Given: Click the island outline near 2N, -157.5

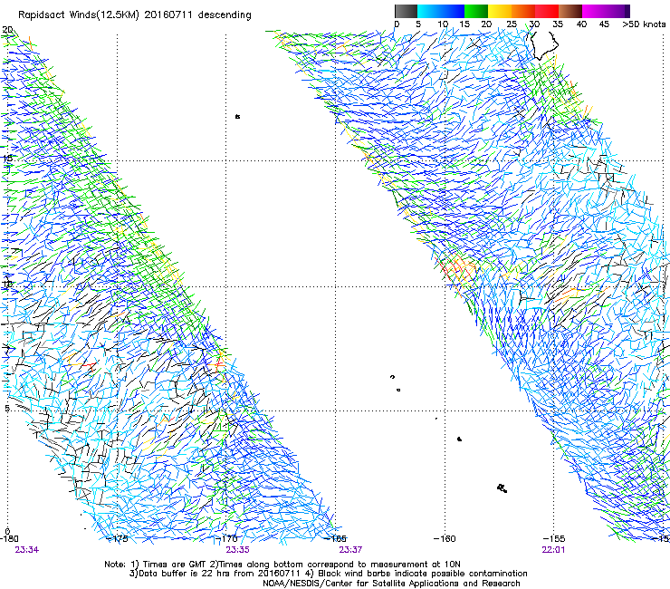Looking at the screenshot, I should coord(502,488).
